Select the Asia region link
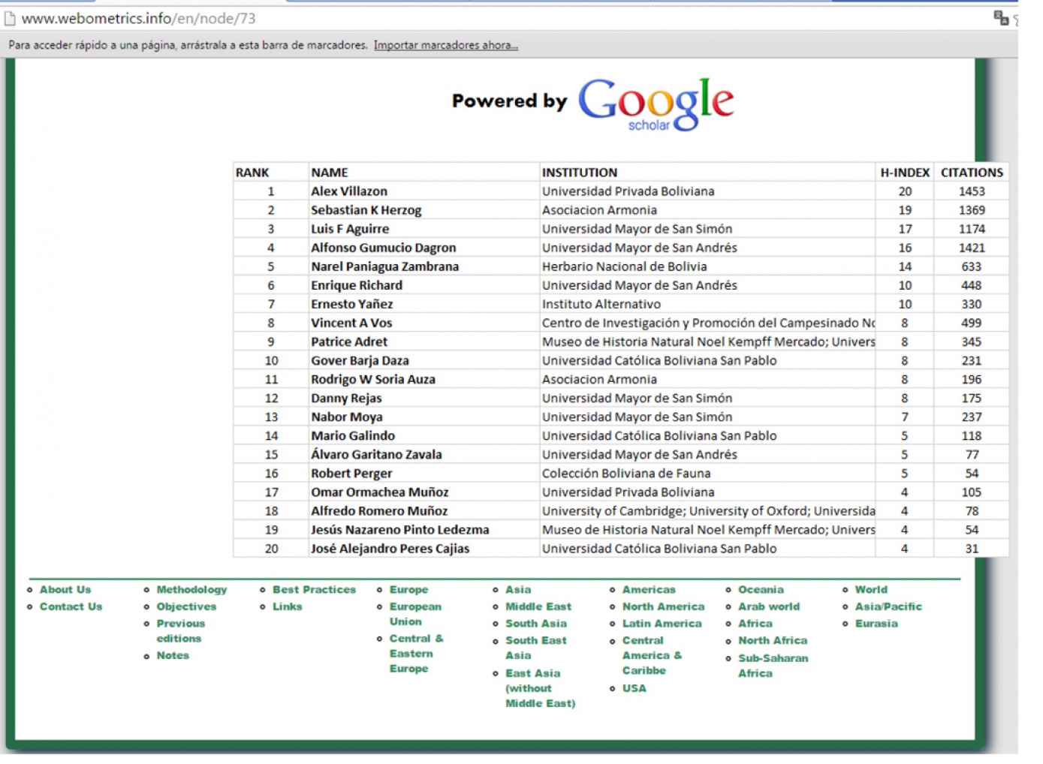This screenshot has height=764, width=1043. (518, 590)
